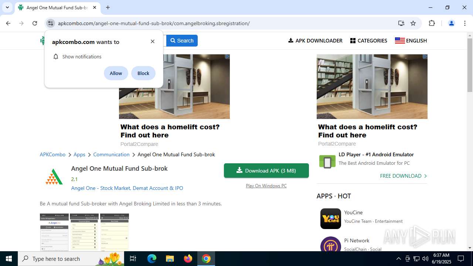The image size is (473, 266).
Task: Open the Extensions puzzle icon
Action: [432, 23]
